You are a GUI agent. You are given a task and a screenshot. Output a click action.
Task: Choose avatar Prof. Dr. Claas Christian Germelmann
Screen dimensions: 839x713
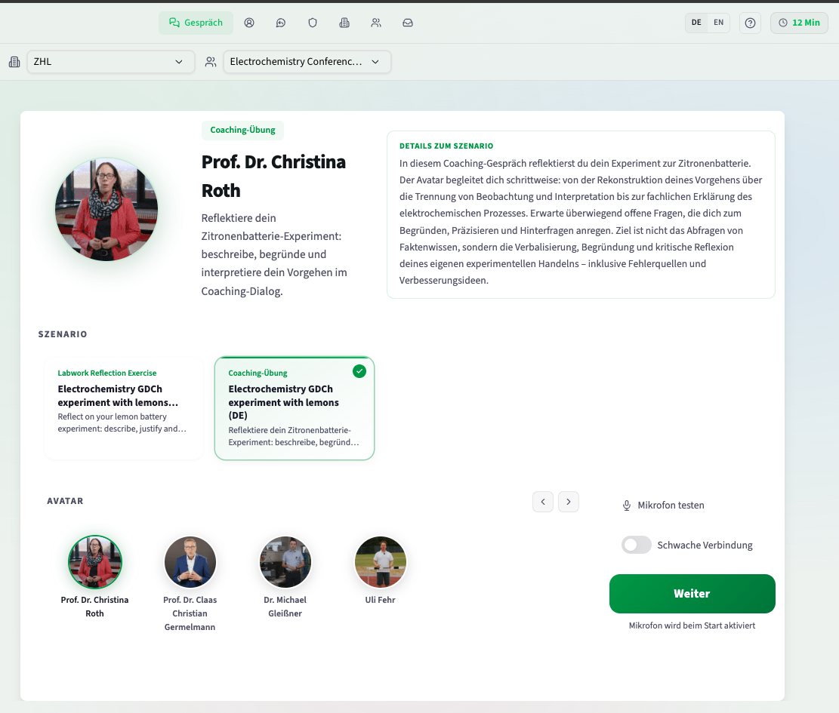pyautogui.click(x=190, y=584)
